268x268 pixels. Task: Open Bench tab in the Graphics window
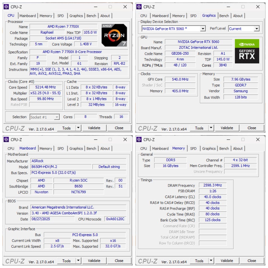coord(224,16)
